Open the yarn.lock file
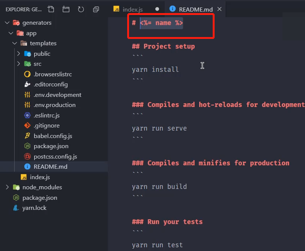This screenshot has width=305, height=251. [34, 208]
